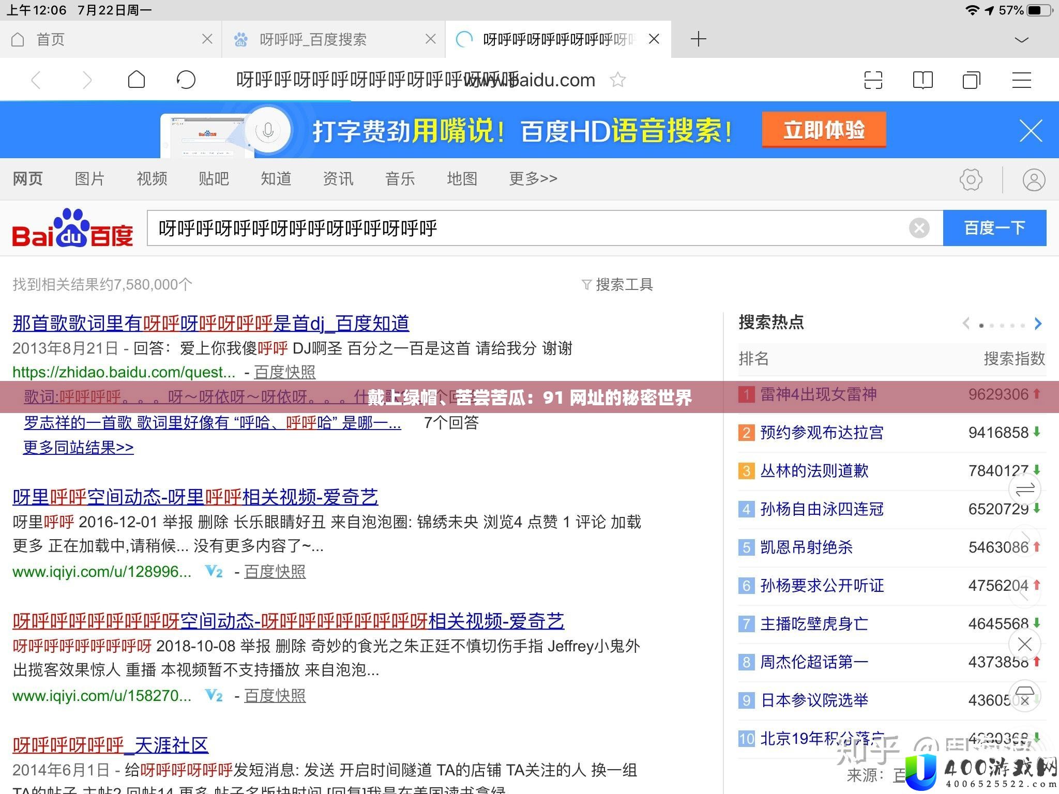Screen dimensions: 1059x794
Task: Open hot topic 凯恩吊射绝杀
Action: pyautogui.click(x=806, y=547)
